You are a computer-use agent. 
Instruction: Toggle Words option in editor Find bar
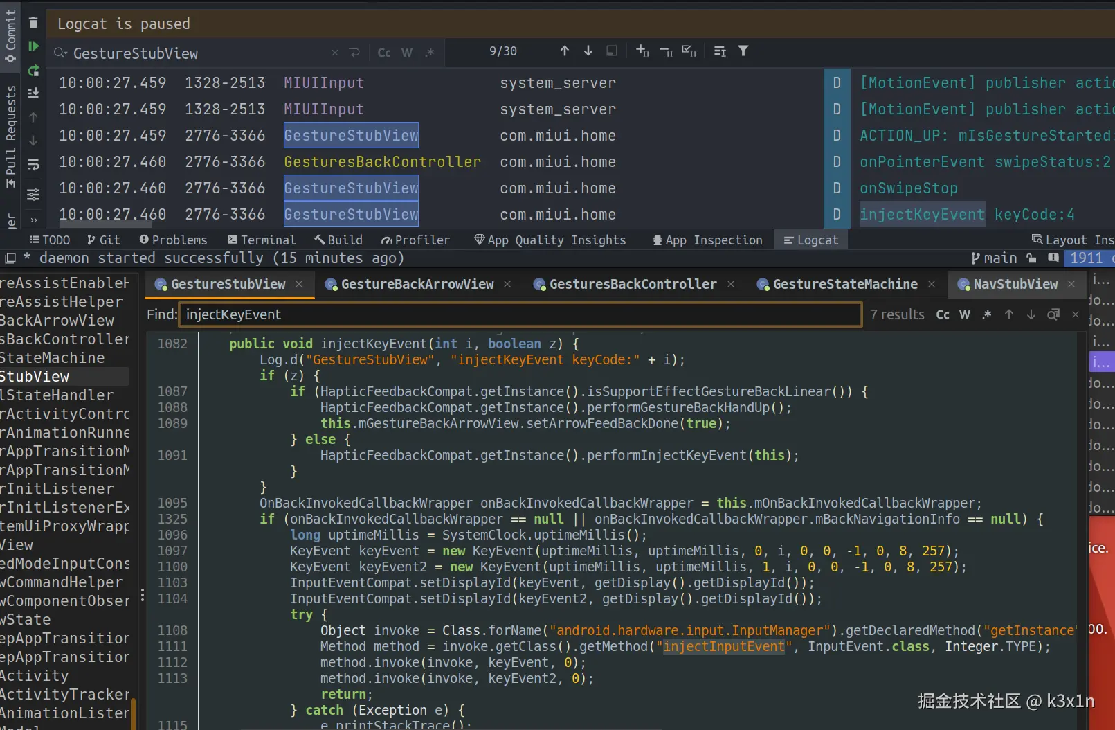(964, 314)
